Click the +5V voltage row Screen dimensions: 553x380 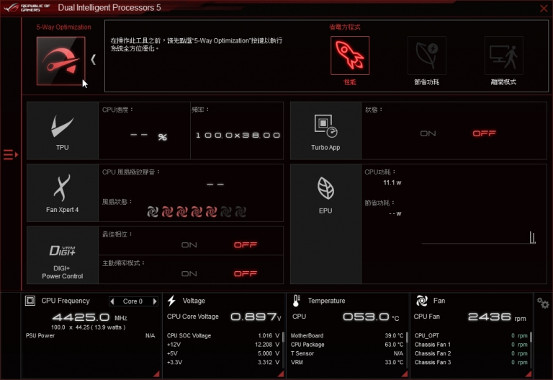tap(223, 353)
